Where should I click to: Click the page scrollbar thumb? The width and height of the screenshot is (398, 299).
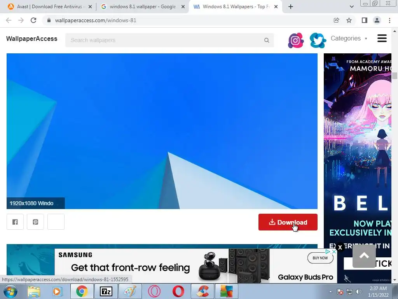[395, 76]
